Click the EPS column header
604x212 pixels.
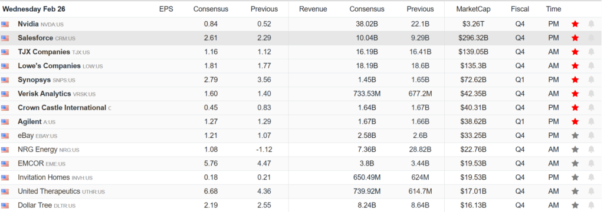coord(166,9)
